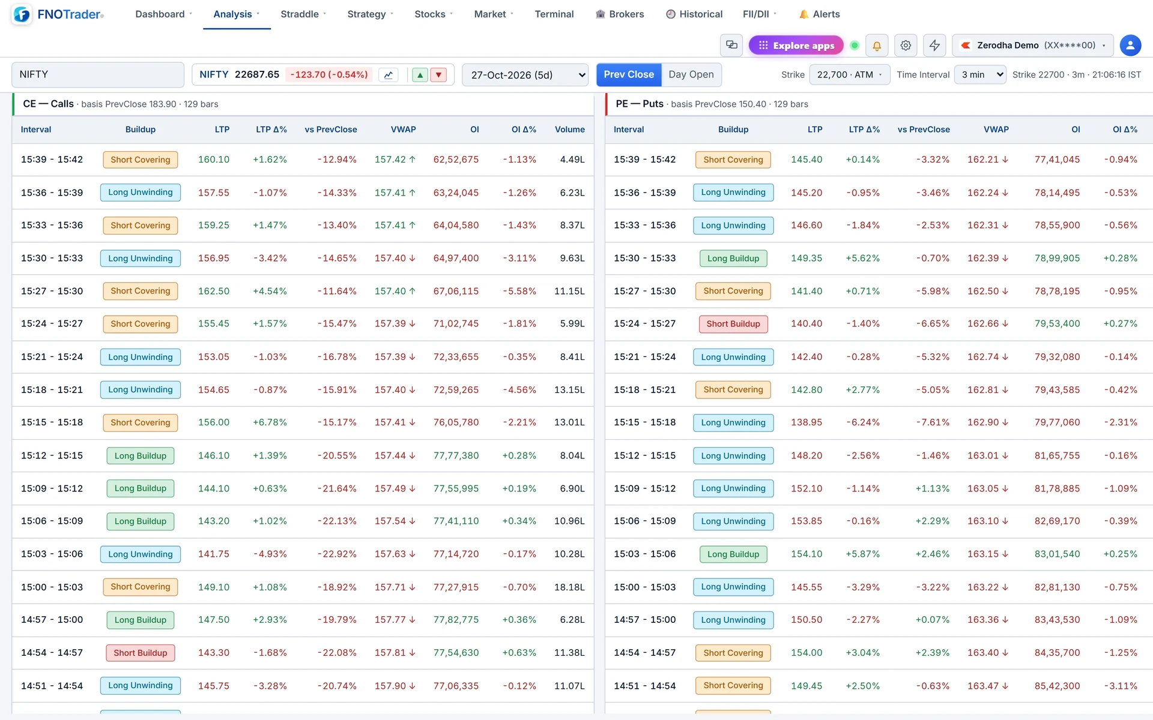Screen dimensions: 1153x720
Task: Open the Strategy menu
Action: [370, 14]
